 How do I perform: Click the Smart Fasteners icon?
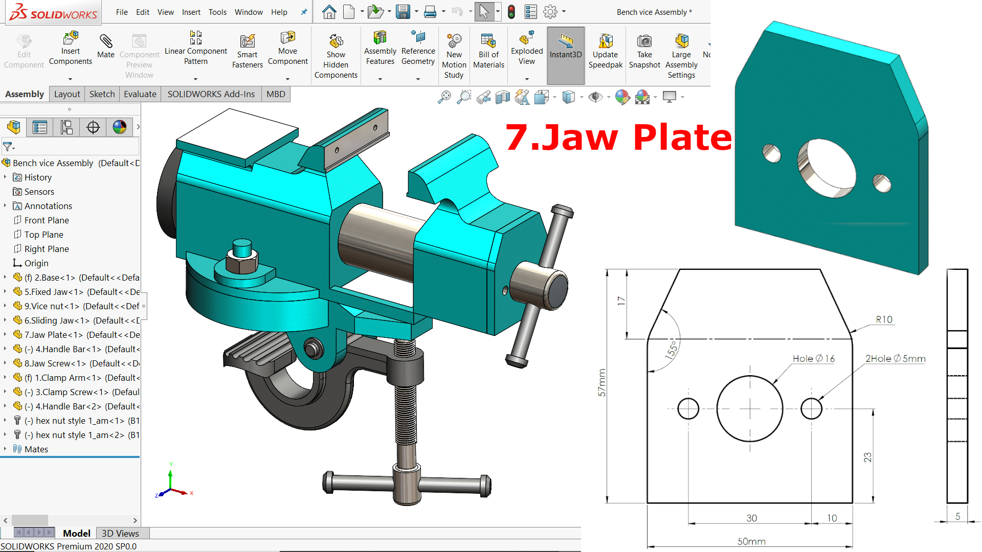[247, 41]
